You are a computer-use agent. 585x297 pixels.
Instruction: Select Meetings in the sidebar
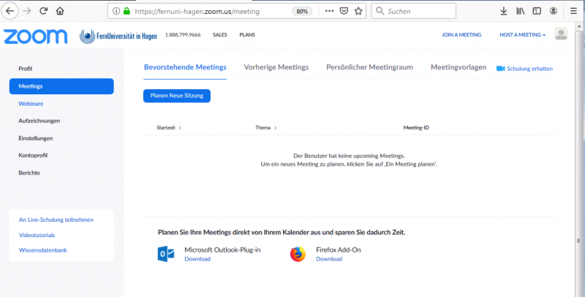[61, 86]
